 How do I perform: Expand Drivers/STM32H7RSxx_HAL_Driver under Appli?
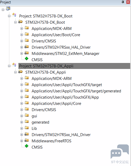22,135
